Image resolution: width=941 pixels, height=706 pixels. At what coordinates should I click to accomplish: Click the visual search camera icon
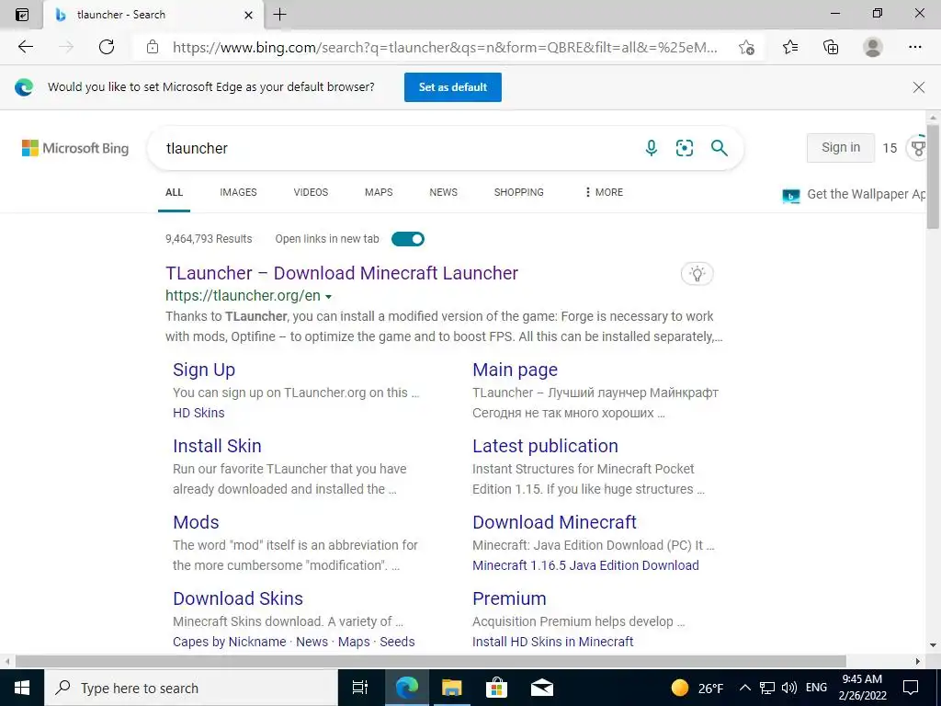click(685, 148)
